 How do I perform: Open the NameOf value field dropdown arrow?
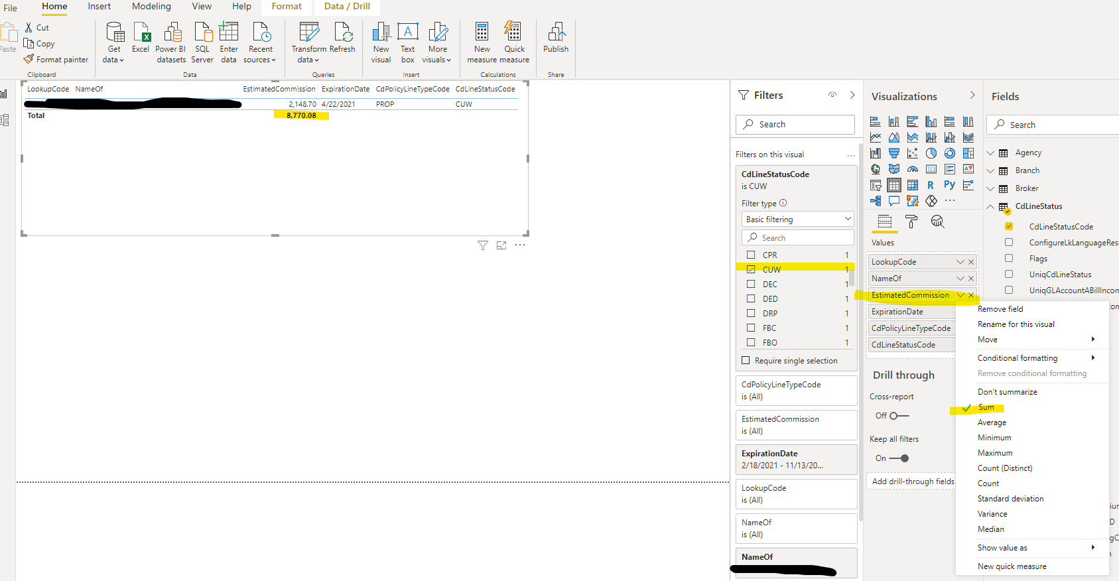tap(960, 279)
